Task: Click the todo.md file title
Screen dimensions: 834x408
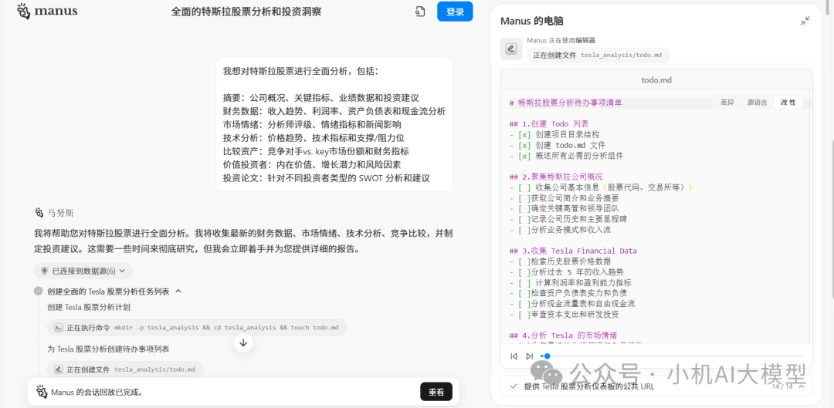Action: (x=656, y=80)
